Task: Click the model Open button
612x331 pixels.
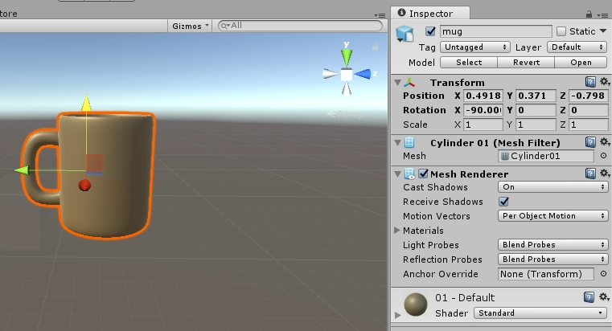Action: pos(581,63)
